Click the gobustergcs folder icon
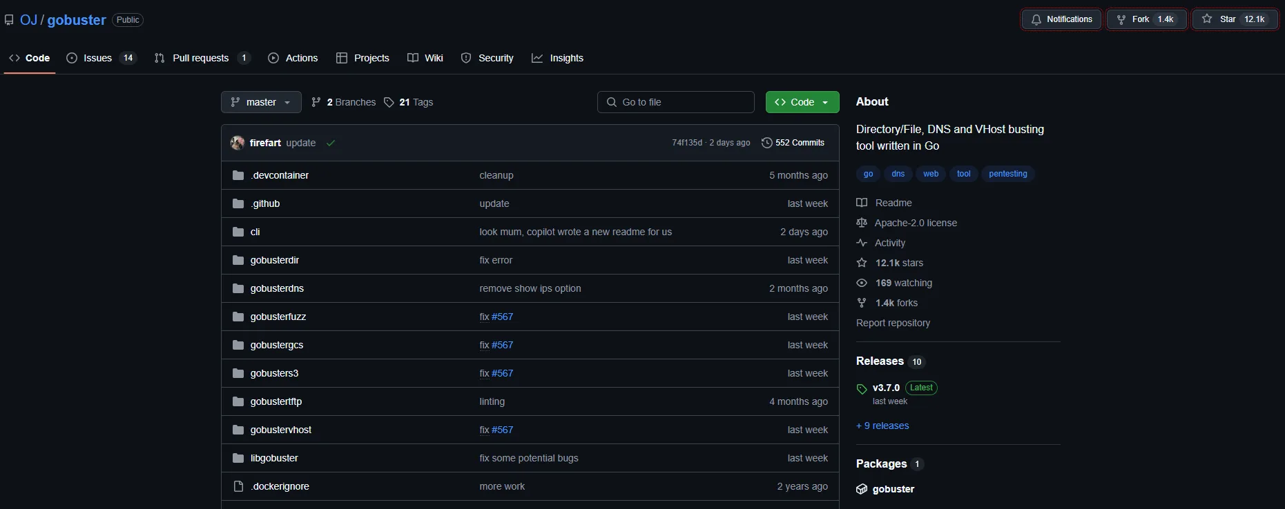This screenshot has width=1285, height=509. pos(238,345)
